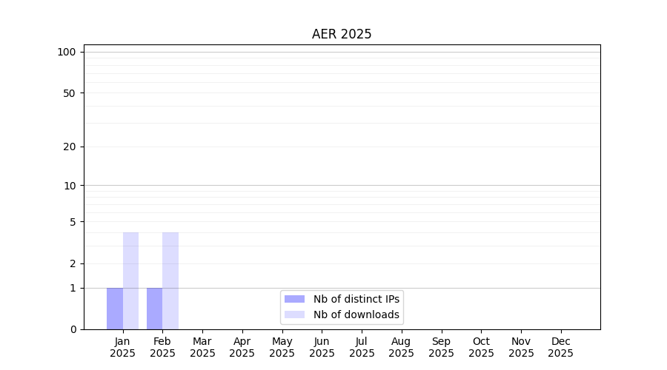Screen dimensions: 667x370
Task: Click the 'Dec 2025' x-axis label
Action: [560, 347]
